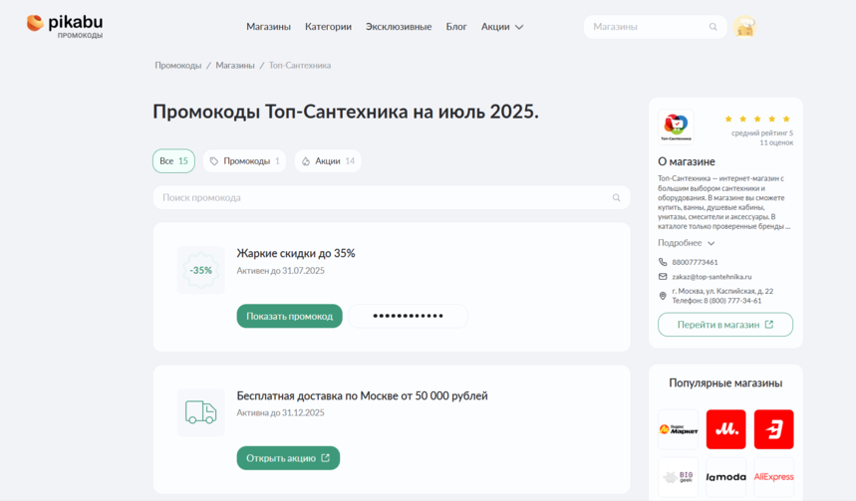Screen dimensions: 856x501
Task: Focus the Поиск промокода search field
Action: click(x=392, y=197)
